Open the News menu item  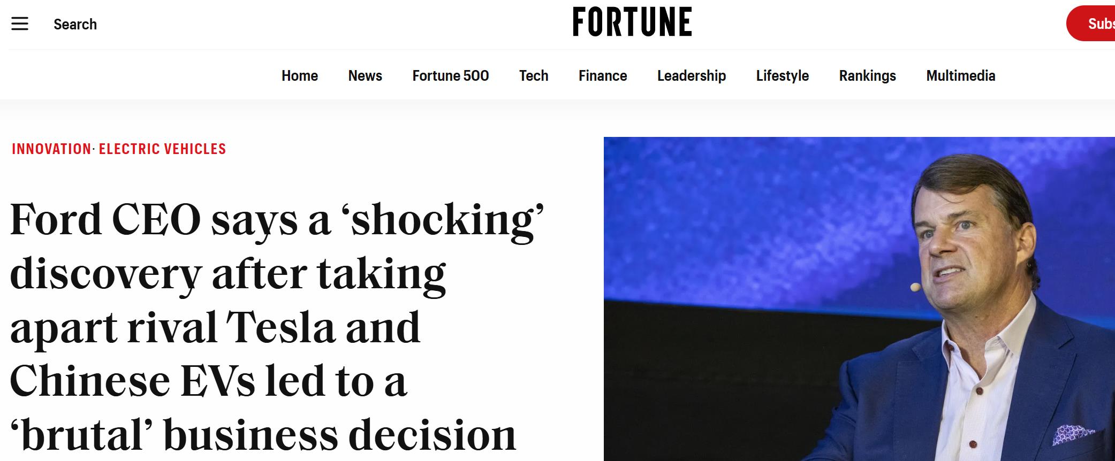click(365, 76)
